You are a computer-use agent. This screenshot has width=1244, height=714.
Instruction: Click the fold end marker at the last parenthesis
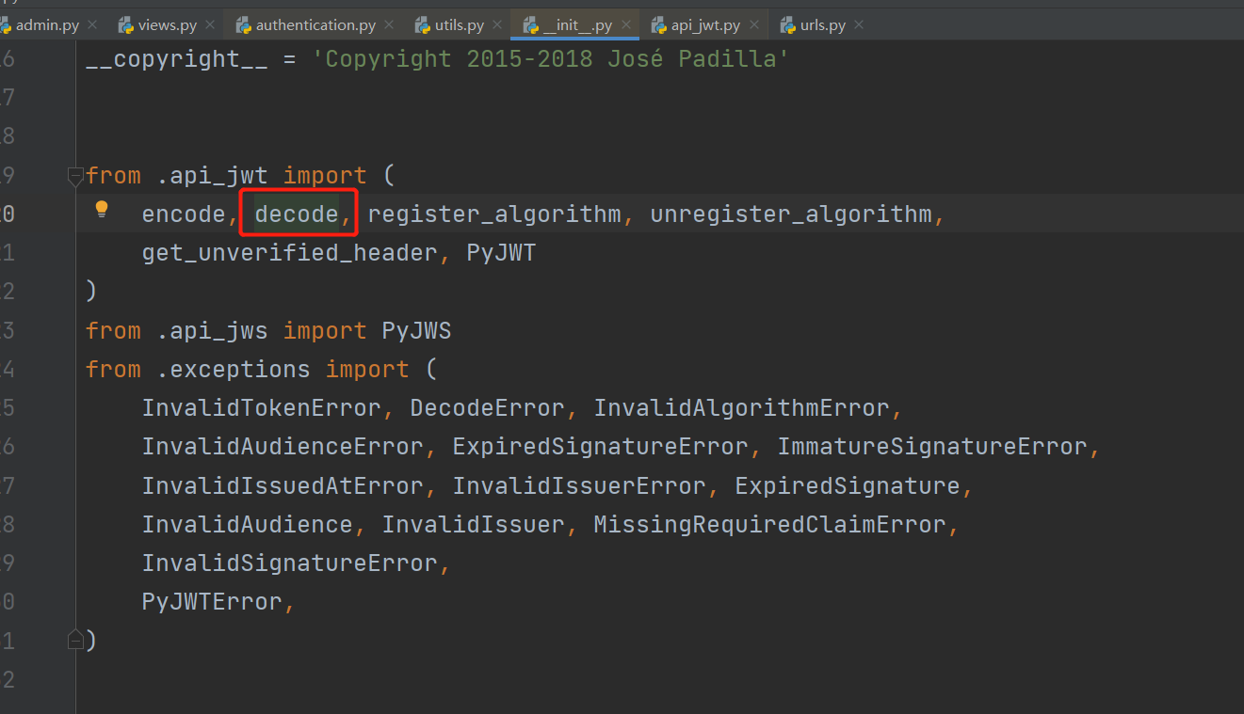75,640
